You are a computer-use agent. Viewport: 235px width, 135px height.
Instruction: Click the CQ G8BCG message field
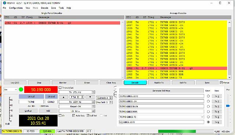click(162, 122)
